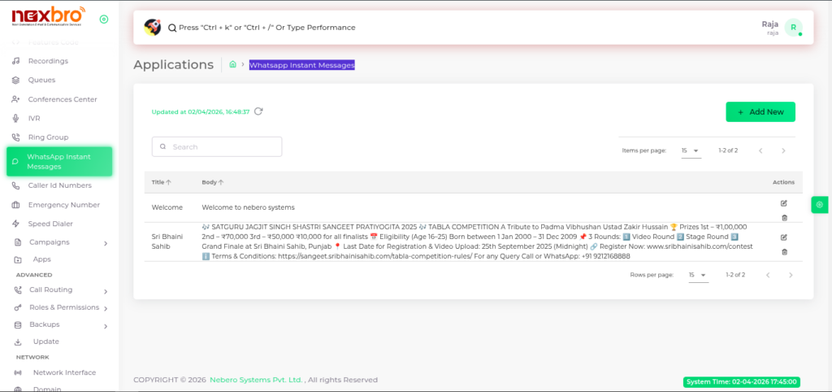The image size is (832, 392).
Task: Click the message Search input field
Action: (x=217, y=146)
